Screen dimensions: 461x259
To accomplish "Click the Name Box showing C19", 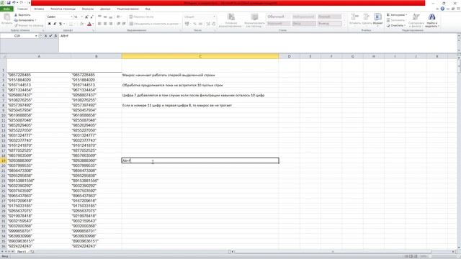I will click(x=17, y=36).
